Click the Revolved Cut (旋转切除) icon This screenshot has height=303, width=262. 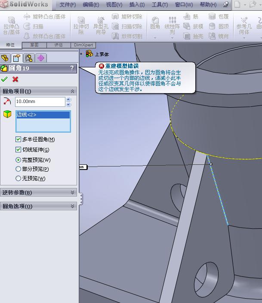pos(115,17)
